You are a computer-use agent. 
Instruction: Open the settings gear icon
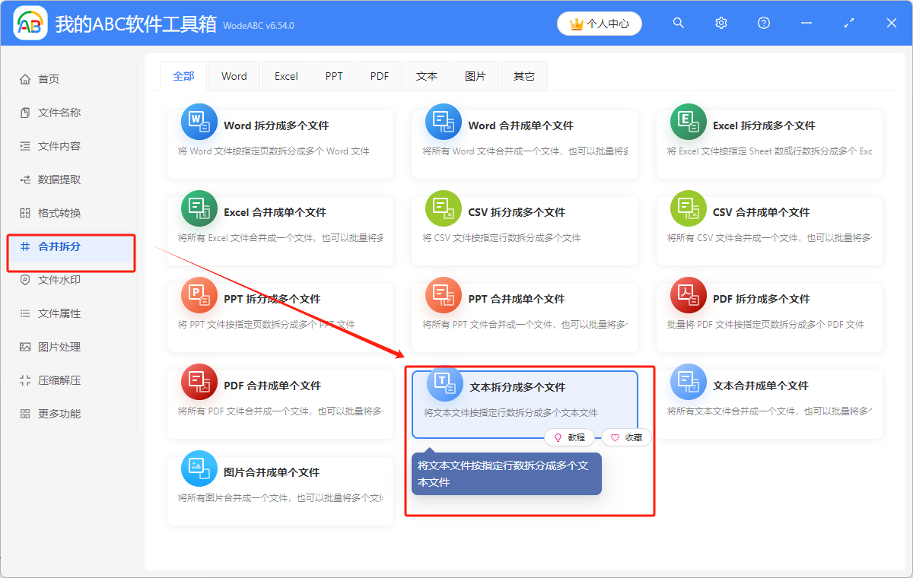click(721, 23)
